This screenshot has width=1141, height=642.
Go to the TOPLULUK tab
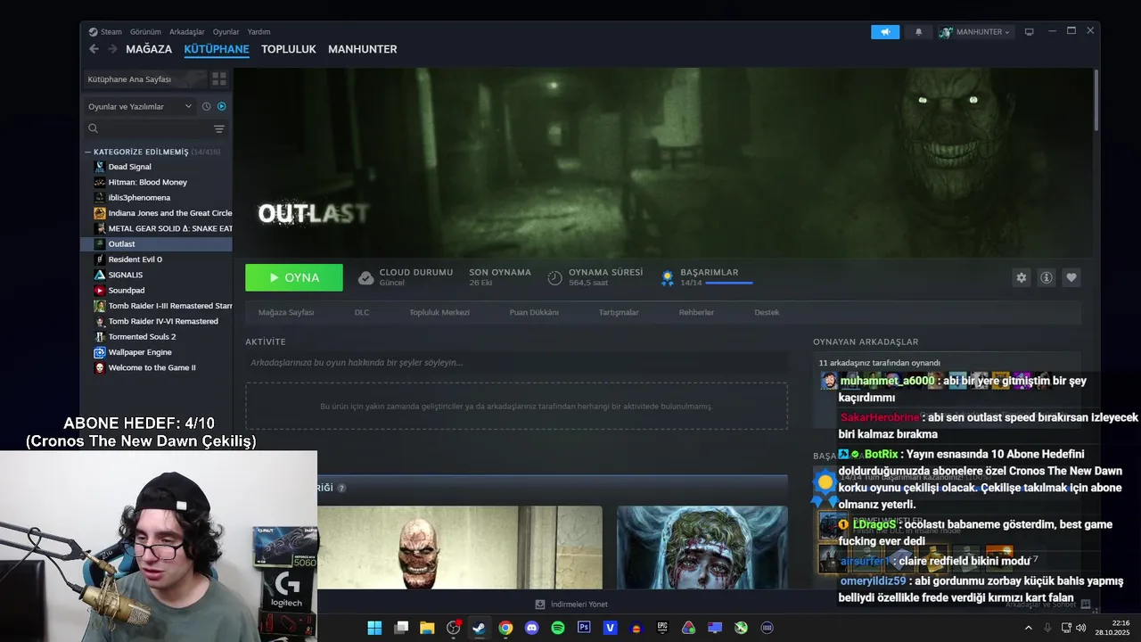tap(289, 49)
